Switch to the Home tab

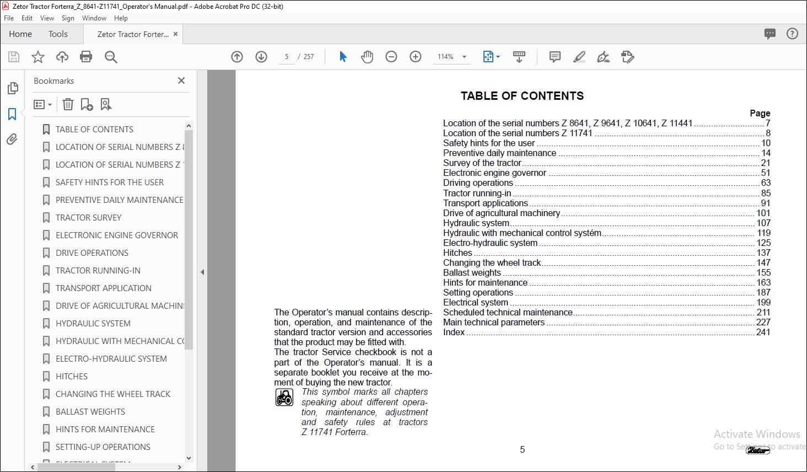click(20, 34)
